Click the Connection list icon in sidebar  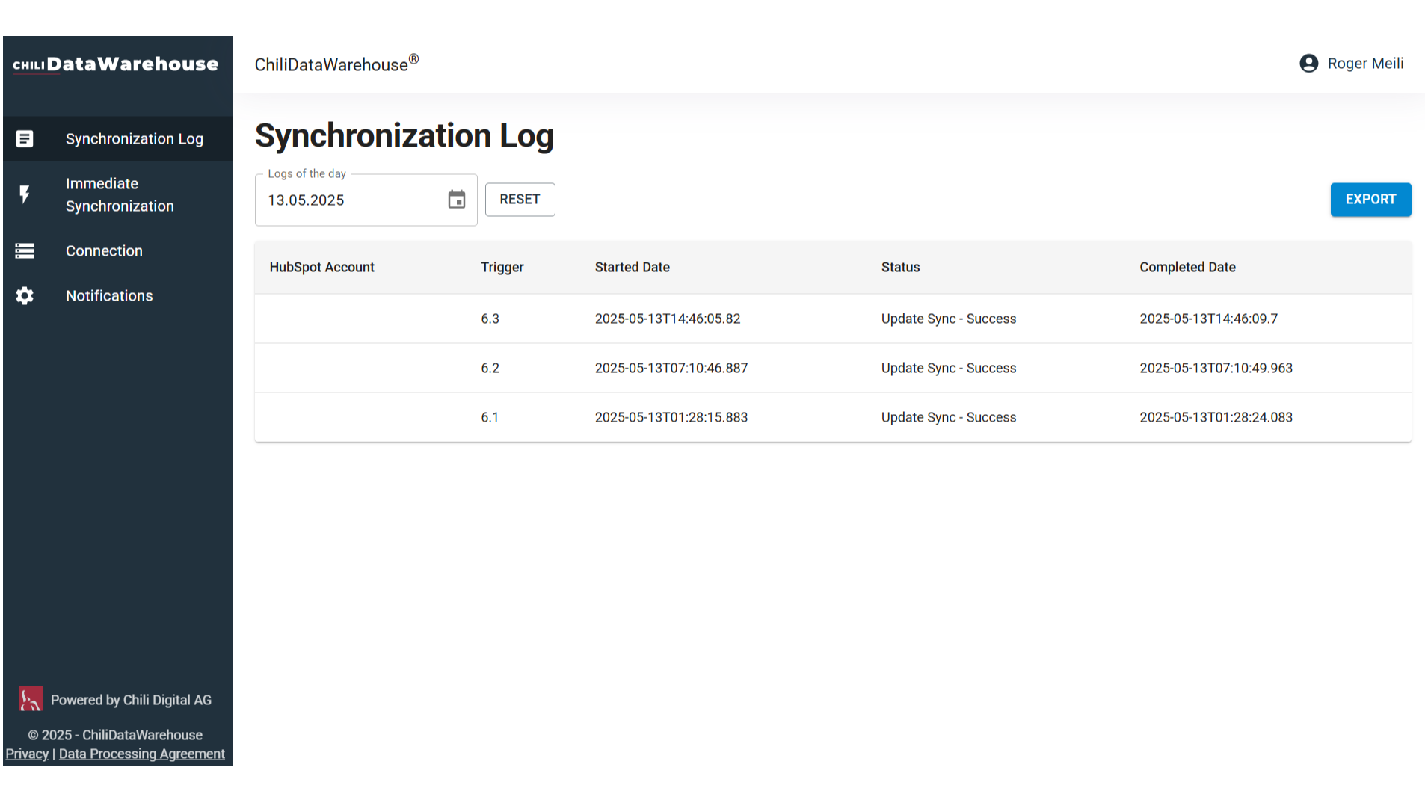pos(25,250)
